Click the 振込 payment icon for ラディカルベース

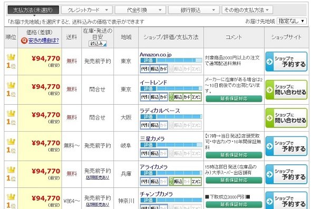(x=154, y=125)
